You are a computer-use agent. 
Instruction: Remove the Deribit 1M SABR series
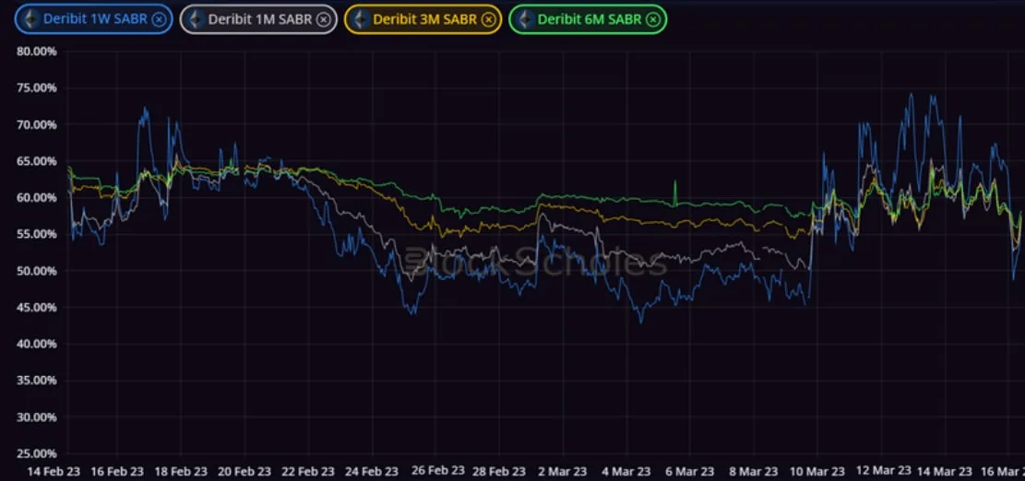tap(324, 19)
